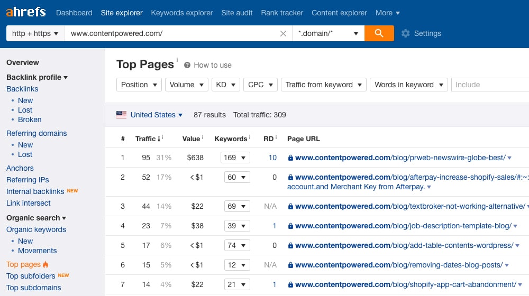Click lock icon beside afterpay-increase-shopify-sales URL

click(x=290, y=177)
